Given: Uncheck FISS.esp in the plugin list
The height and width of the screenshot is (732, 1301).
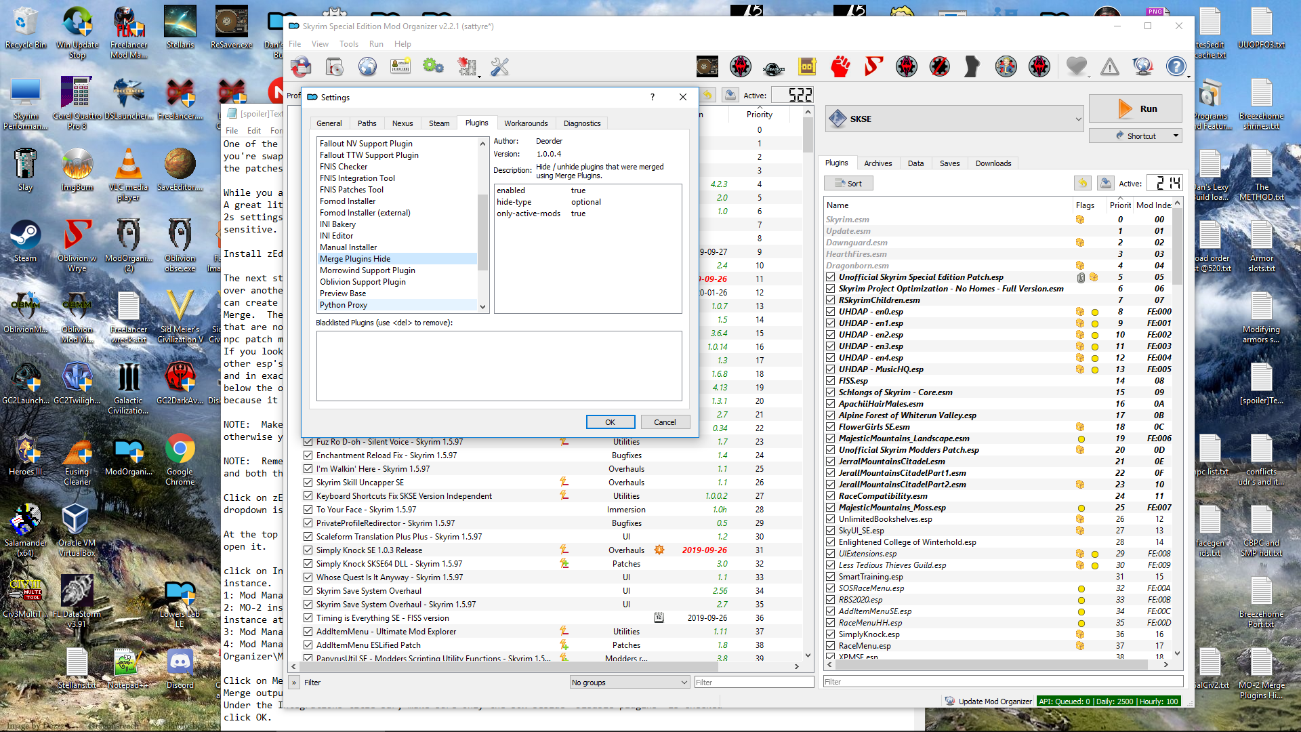Looking at the screenshot, I should [x=830, y=381].
